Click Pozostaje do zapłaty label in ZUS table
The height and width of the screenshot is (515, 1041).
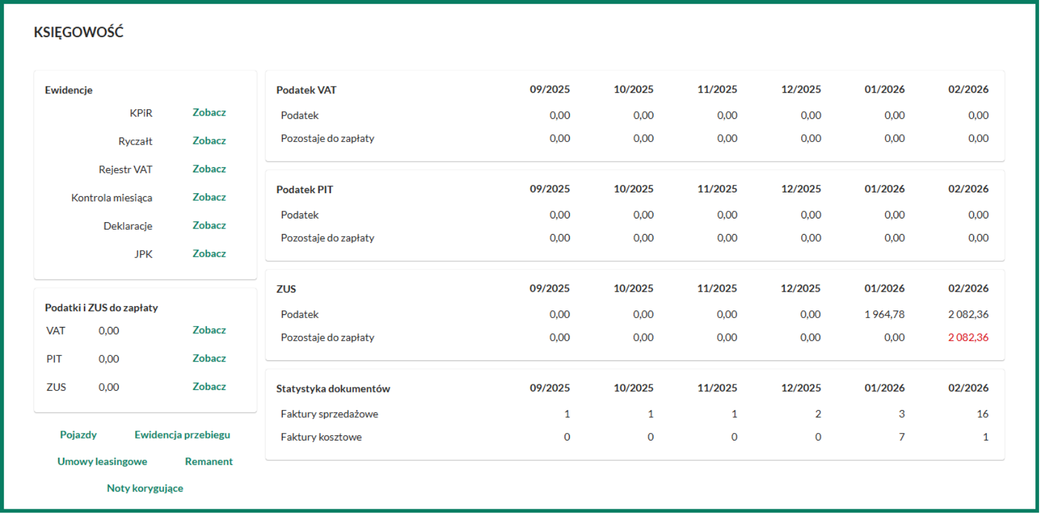327,338
